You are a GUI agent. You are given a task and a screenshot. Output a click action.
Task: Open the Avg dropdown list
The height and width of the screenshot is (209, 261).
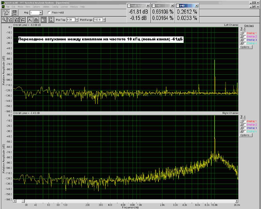tap(41, 13)
